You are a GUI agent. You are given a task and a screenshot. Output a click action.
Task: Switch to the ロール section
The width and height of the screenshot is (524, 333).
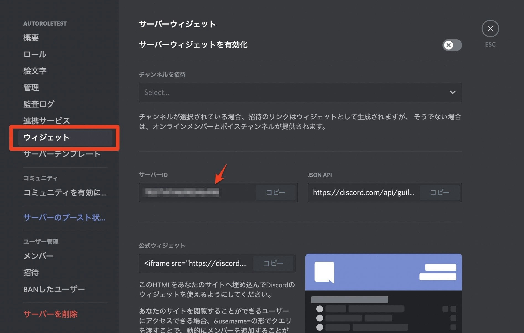[35, 54]
